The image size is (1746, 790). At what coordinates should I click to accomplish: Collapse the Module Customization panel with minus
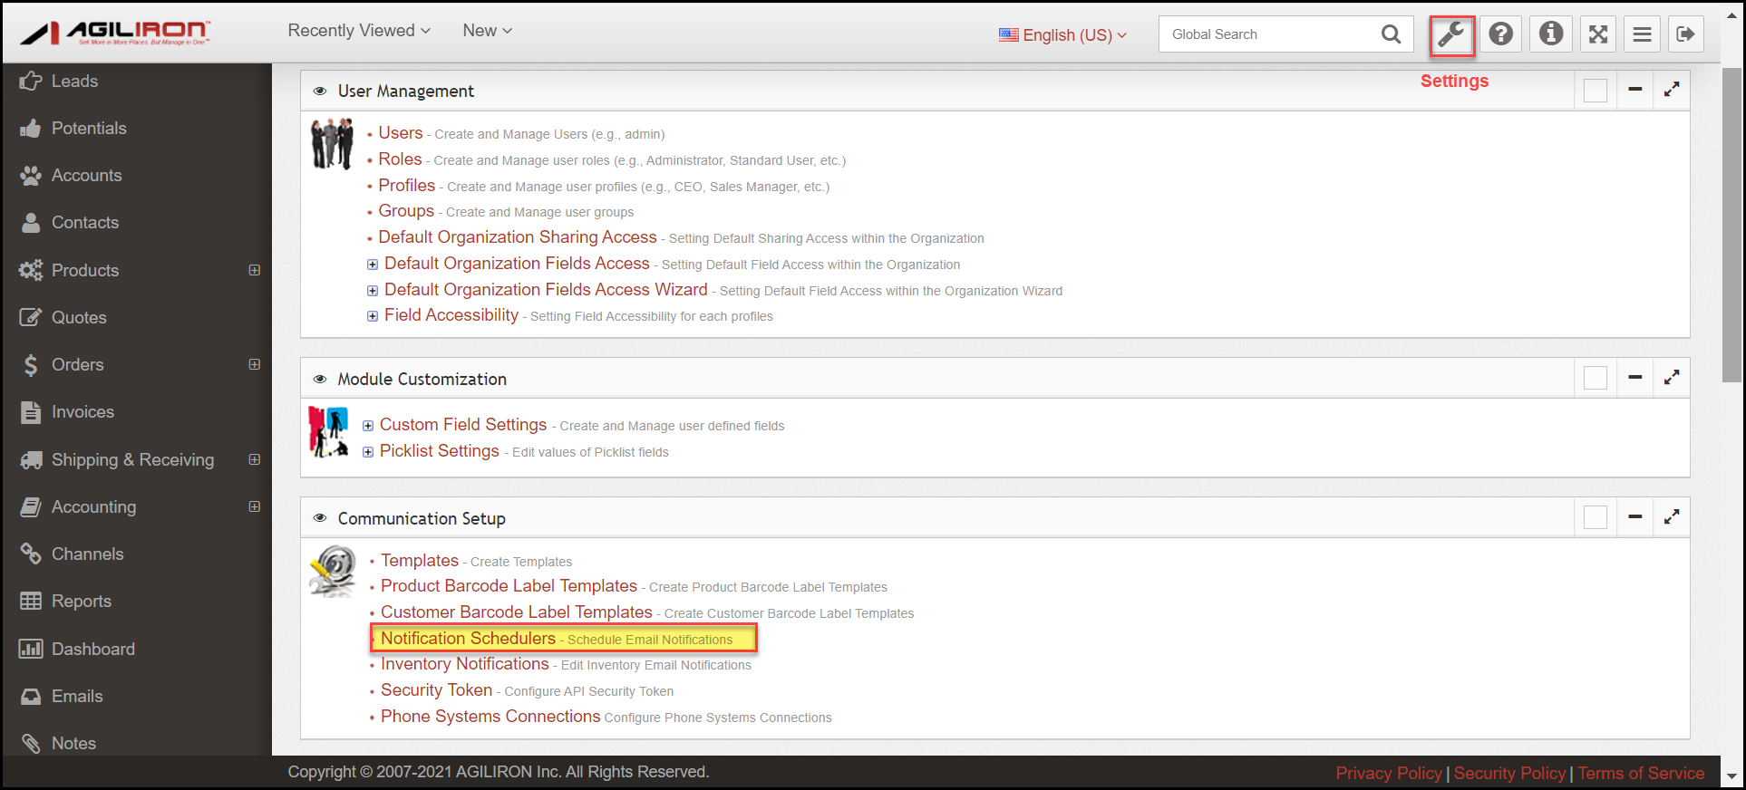[1635, 377]
